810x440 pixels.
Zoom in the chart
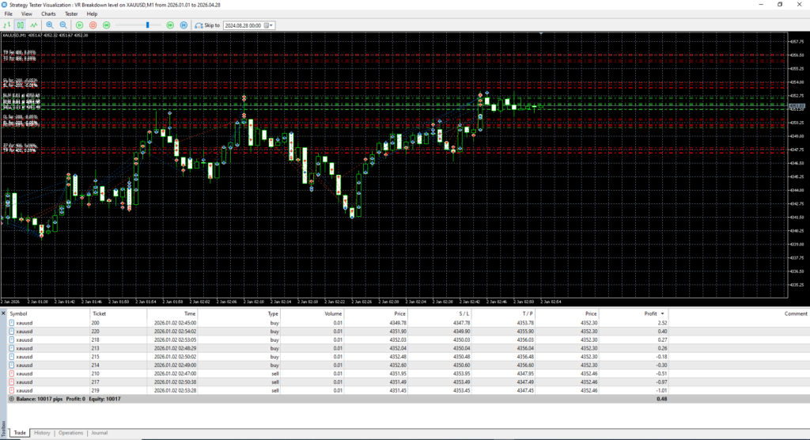pyautogui.click(x=50, y=25)
